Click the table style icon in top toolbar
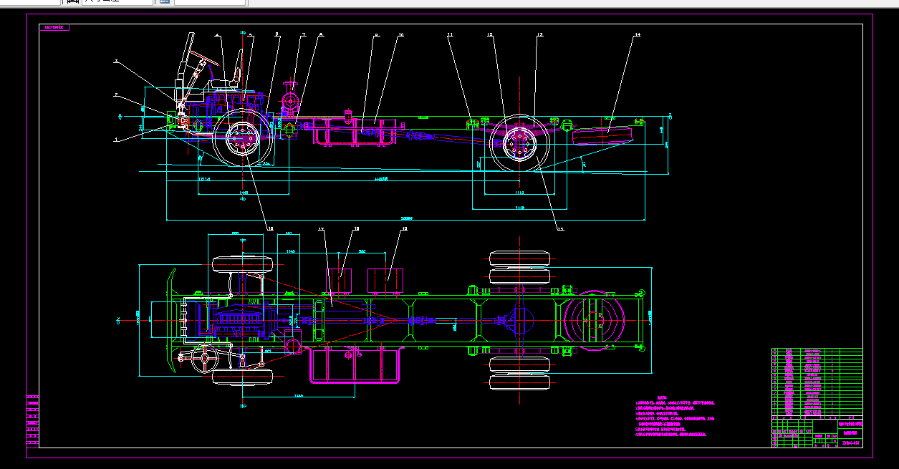This screenshot has width=899, height=469. [x=164, y=2]
